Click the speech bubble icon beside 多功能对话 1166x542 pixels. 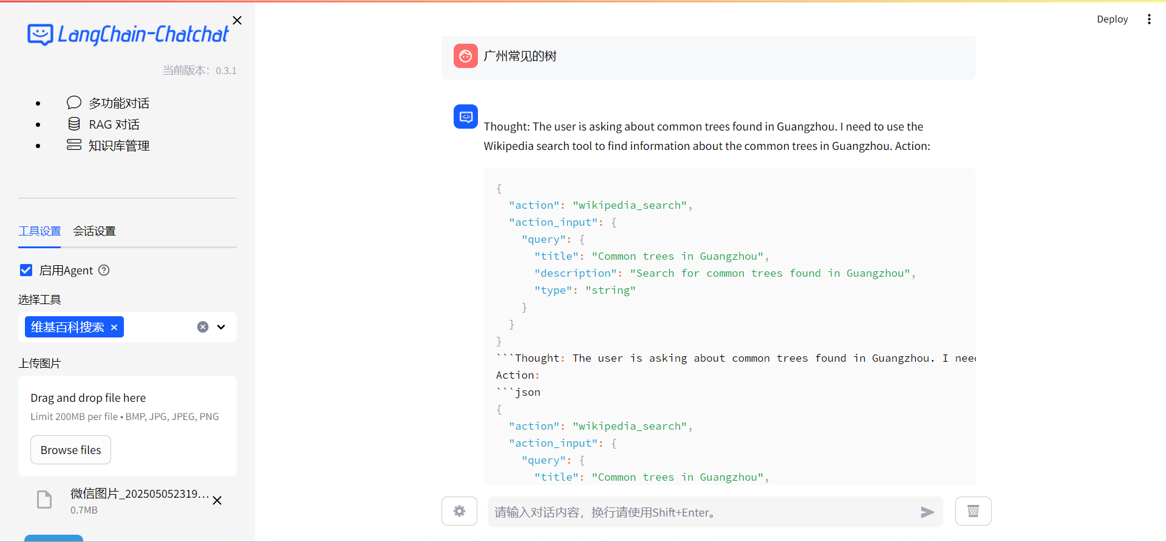(74, 103)
